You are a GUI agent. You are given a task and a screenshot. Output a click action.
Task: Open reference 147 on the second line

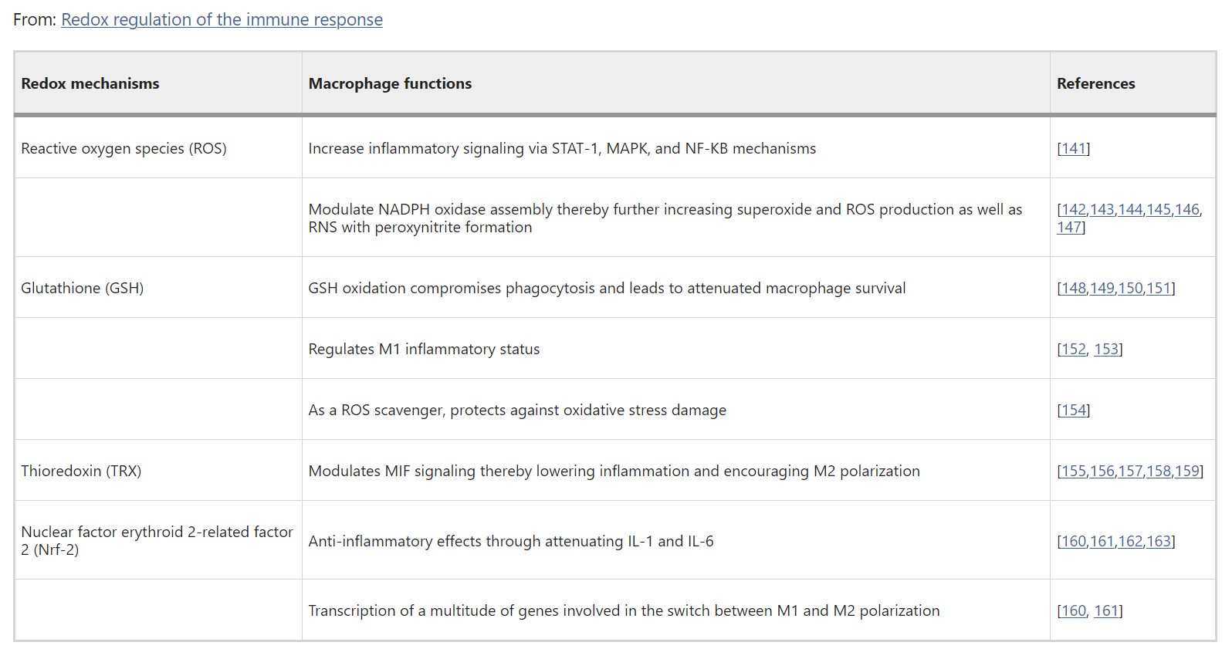pyautogui.click(x=1069, y=228)
